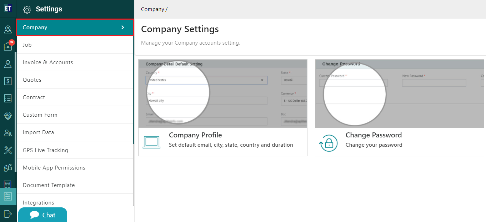This screenshot has height=222, width=486.
Task: Click the quotation marks icon
Action: (x=8, y=167)
